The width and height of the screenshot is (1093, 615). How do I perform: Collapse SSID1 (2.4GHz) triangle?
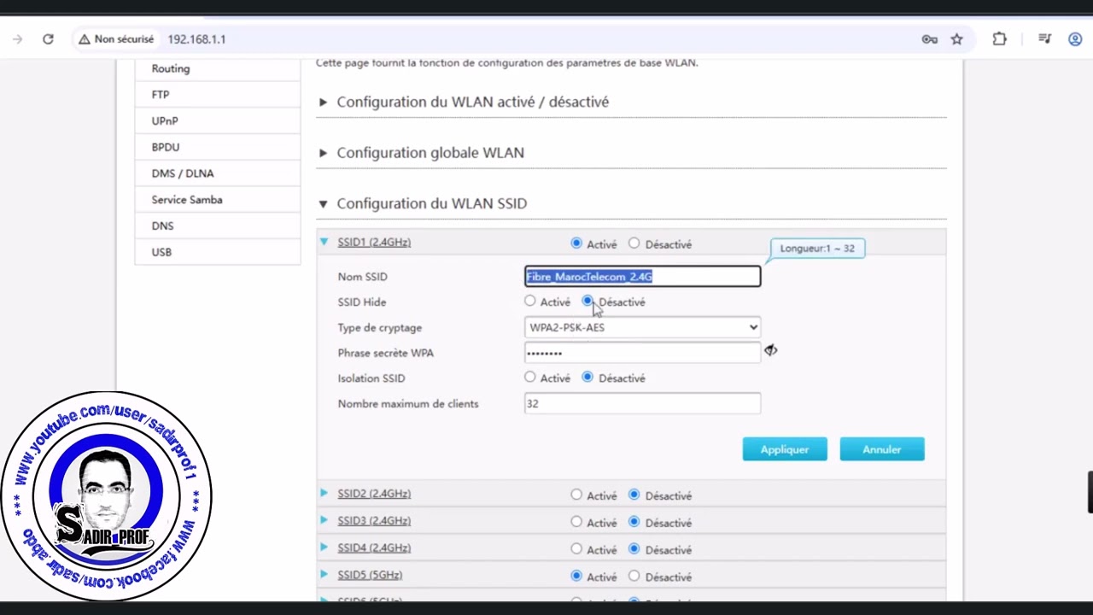tap(324, 242)
